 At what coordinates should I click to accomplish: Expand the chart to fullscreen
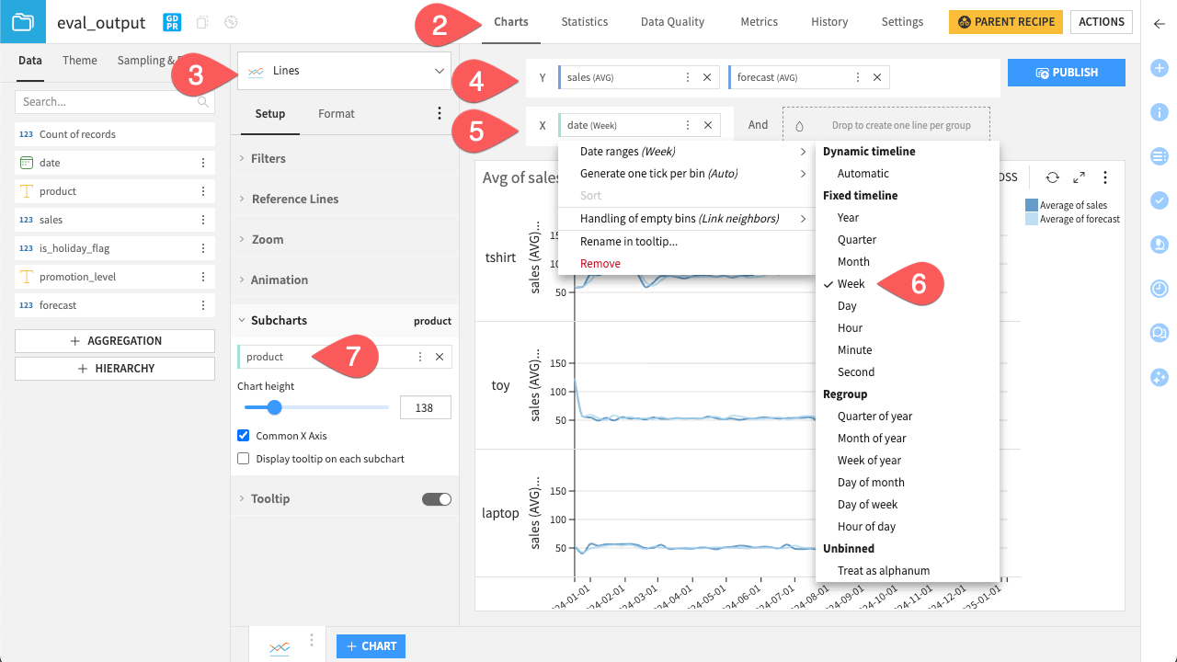tap(1078, 177)
